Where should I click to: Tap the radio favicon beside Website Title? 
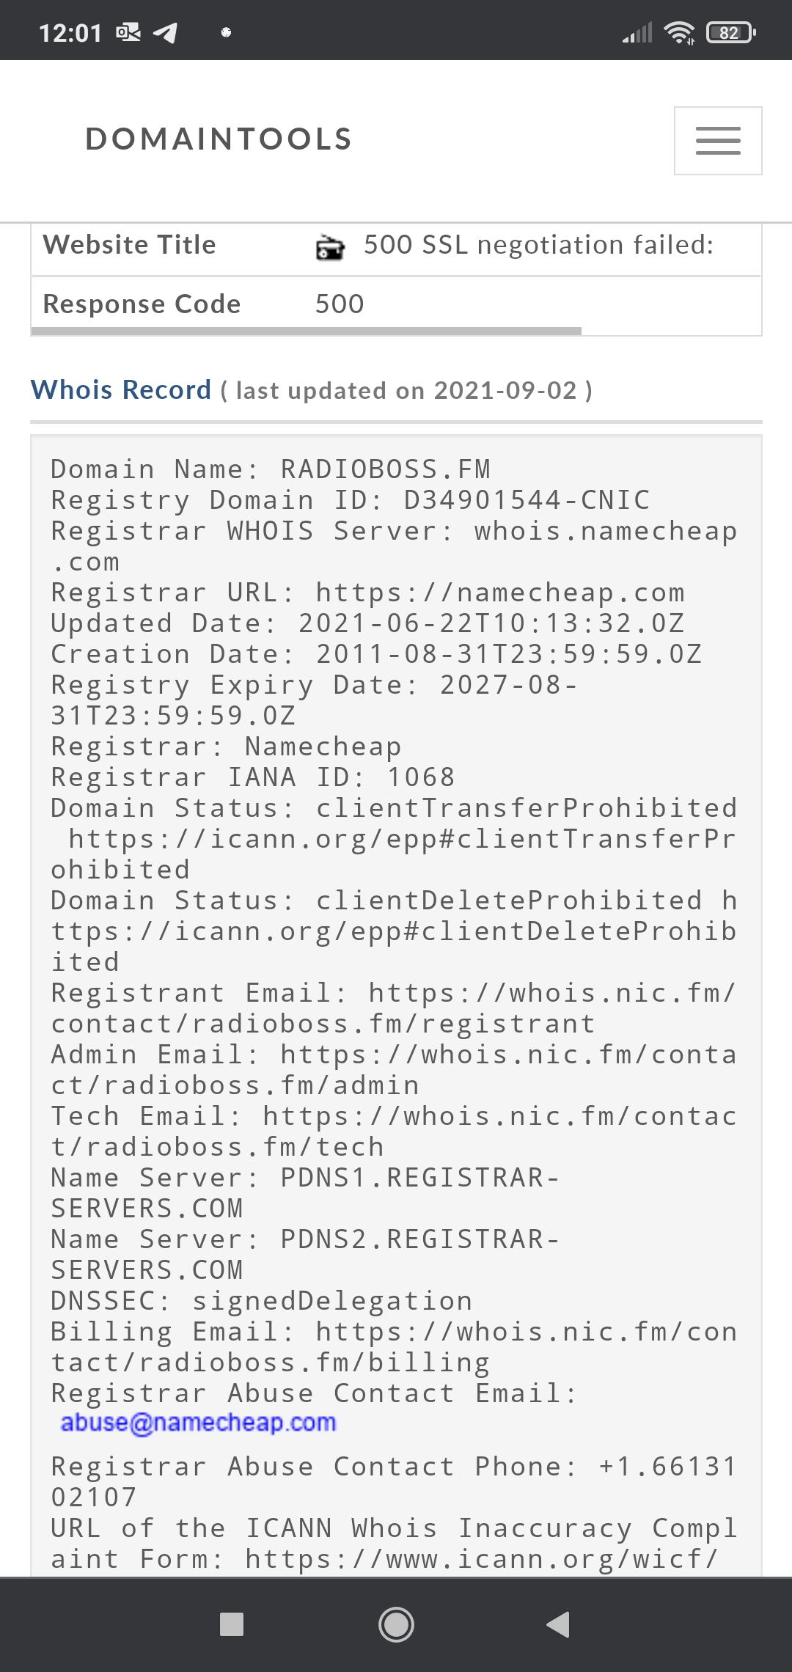[x=330, y=247]
